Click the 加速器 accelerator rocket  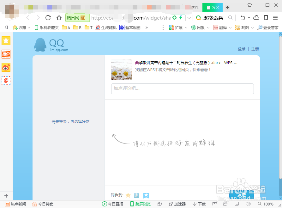(177, 204)
